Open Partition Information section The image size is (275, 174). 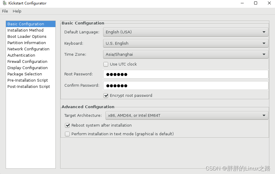pos(27,43)
